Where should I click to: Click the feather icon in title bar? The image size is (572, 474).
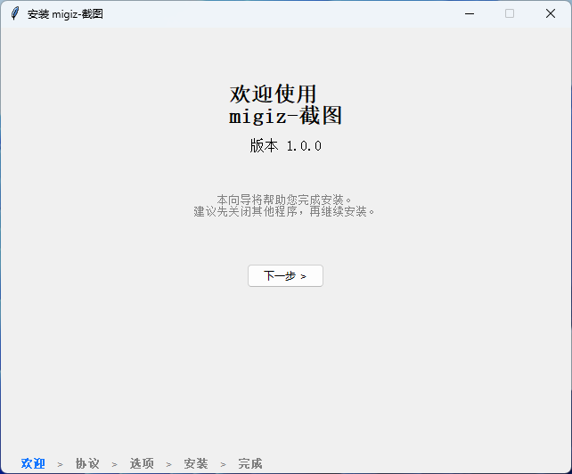click(x=15, y=14)
